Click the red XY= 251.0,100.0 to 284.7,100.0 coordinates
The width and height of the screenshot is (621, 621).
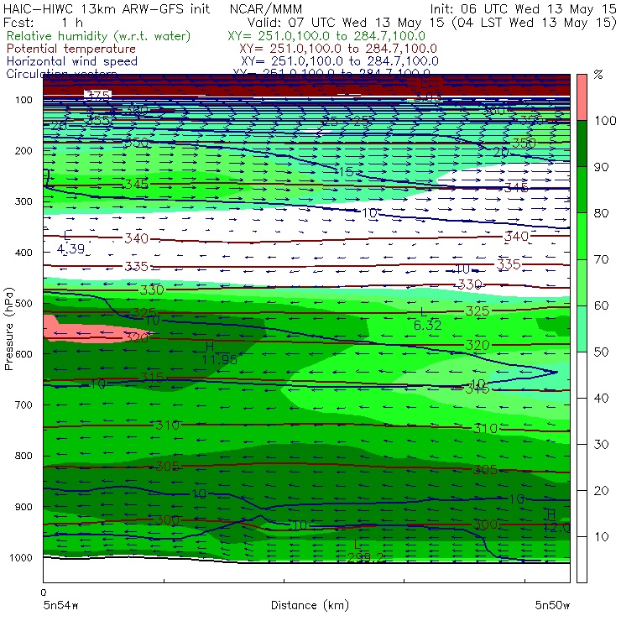[x=338, y=49]
